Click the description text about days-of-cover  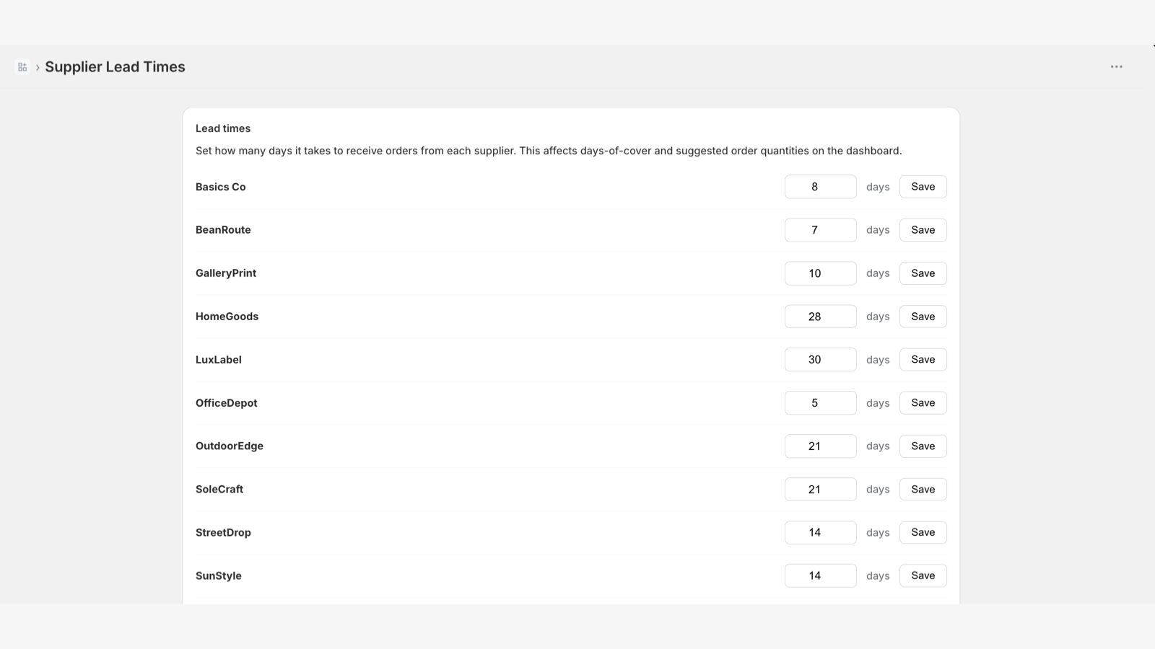549,151
